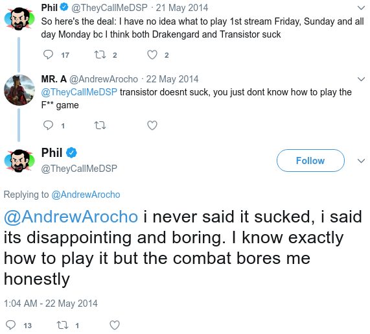Click @AndrewArocho mention in main tweet text

(71, 217)
